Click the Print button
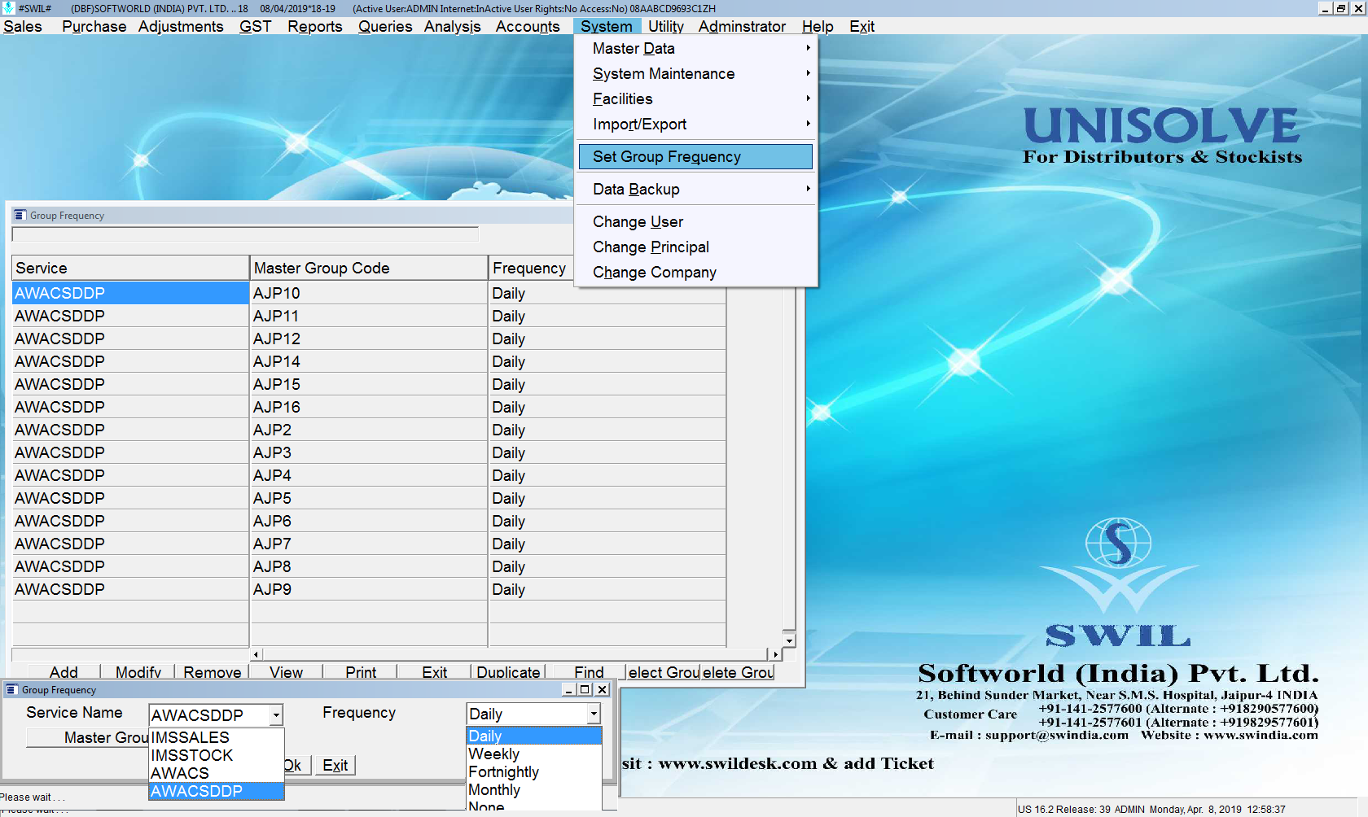Screen dimensions: 1368x817 [x=361, y=672]
